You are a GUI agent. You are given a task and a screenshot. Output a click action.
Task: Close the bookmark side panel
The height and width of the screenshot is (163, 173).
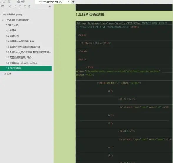pyautogui.click(x=50, y=6)
